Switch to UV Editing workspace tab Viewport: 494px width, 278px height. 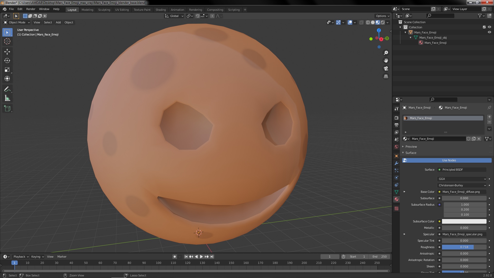coord(122,10)
